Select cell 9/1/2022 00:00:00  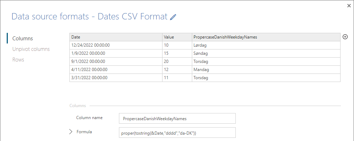click(x=116, y=61)
